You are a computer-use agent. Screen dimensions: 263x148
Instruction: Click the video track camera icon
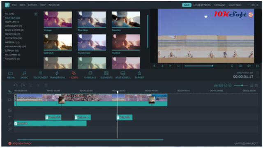(10, 99)
